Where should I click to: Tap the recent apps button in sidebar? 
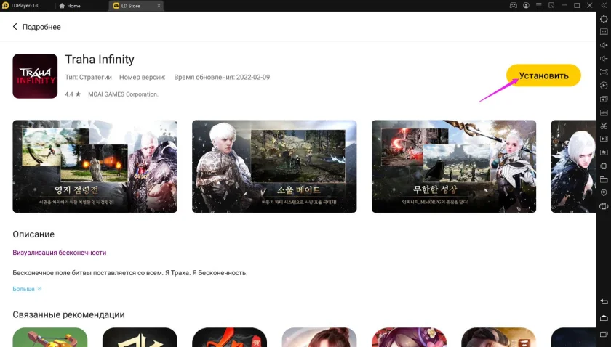pyautogui.click(x=604, y=335)
